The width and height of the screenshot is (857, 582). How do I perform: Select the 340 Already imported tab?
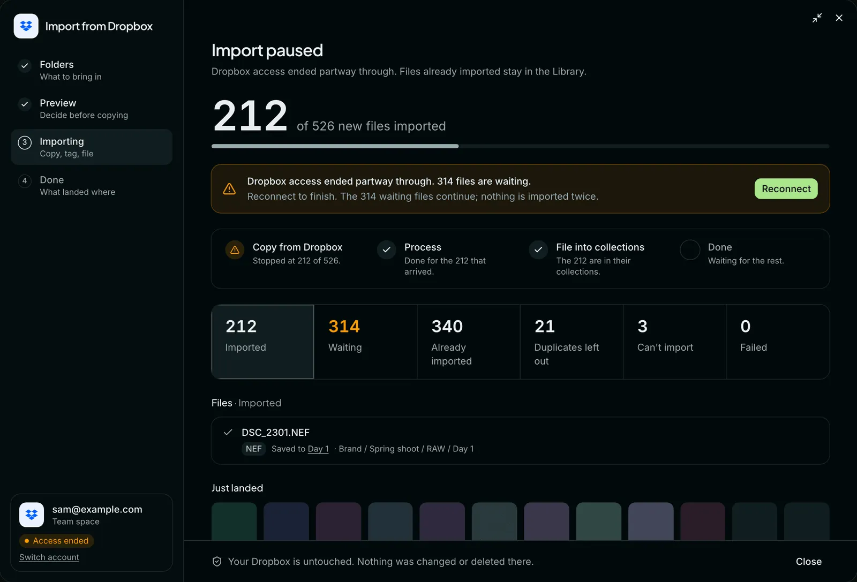point(469,342)
